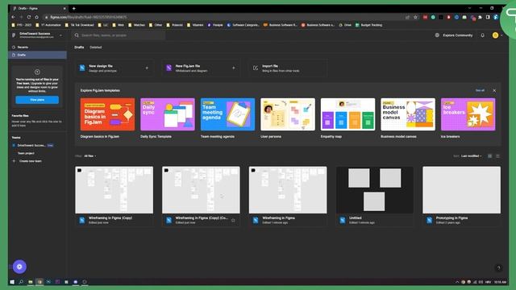The height and width of the screenshot is (290, 516).
Task: Click the Explore Community globe icon
Action: click(437, 35)
